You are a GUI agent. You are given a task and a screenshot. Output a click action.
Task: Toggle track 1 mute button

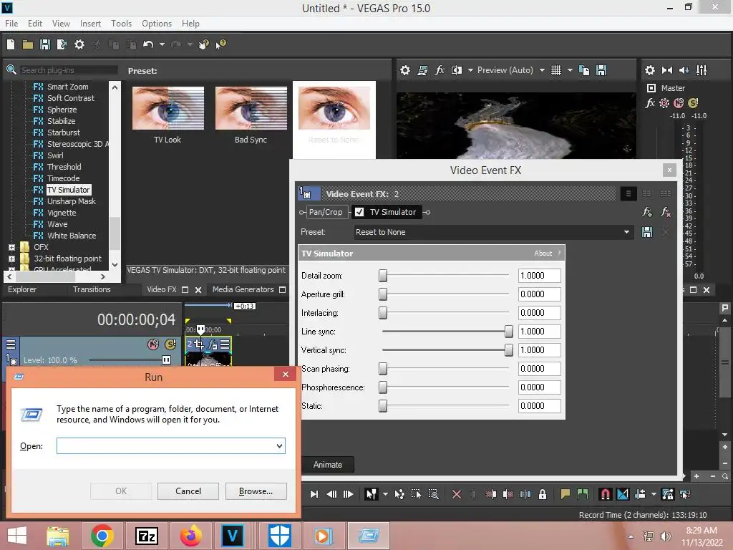153,344
